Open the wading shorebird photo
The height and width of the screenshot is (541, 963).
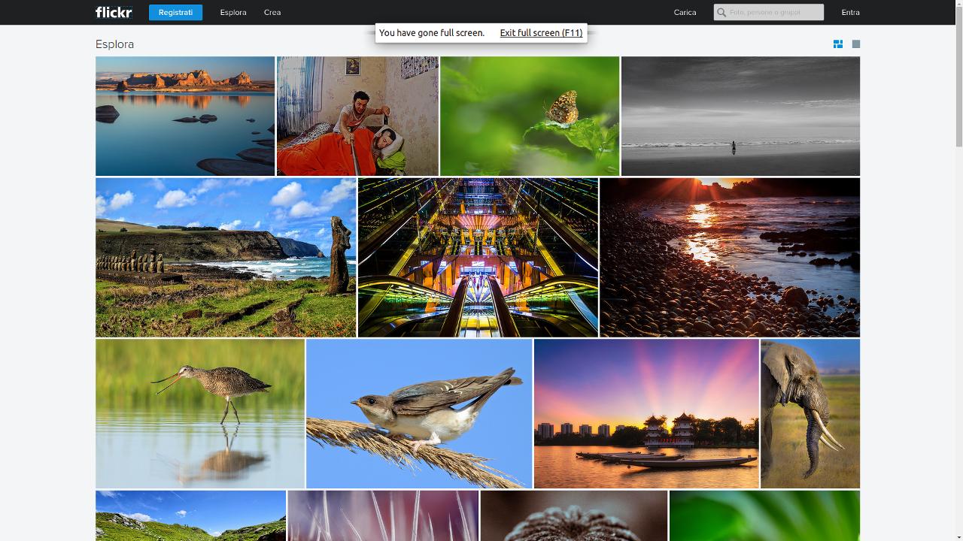tap(200, 413)
